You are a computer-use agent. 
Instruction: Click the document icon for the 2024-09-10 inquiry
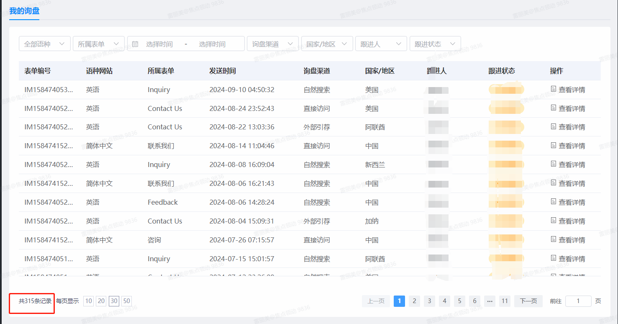pyautogui.click(x=553, y=89)
